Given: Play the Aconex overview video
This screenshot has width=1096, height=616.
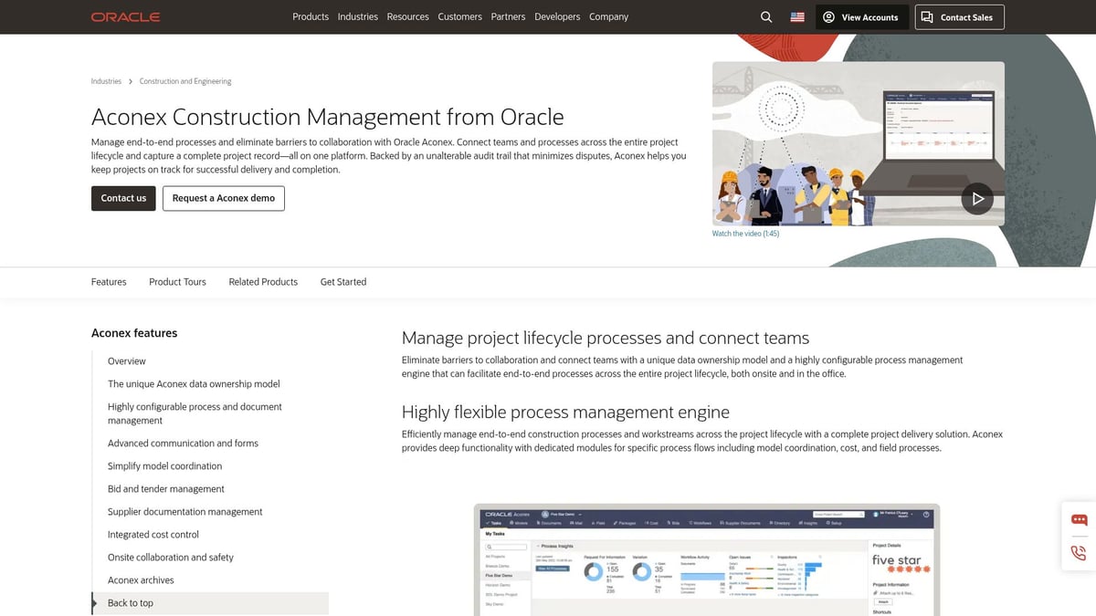Looking at the screenshot, I should (977, 198).
